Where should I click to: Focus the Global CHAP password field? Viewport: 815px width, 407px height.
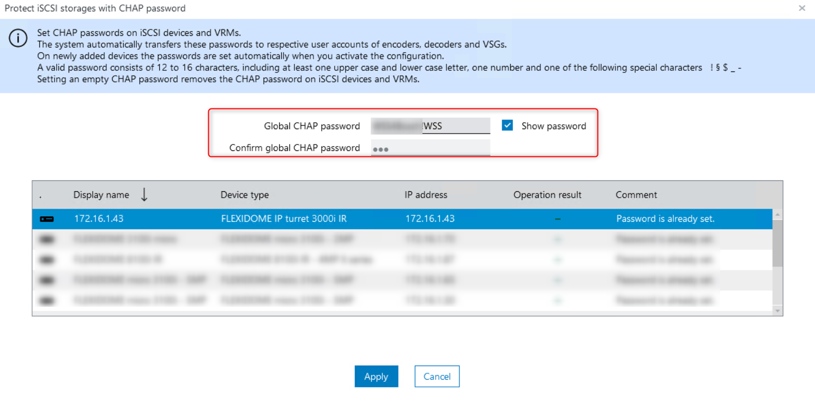pyautogui.click(x=430, y=126)
